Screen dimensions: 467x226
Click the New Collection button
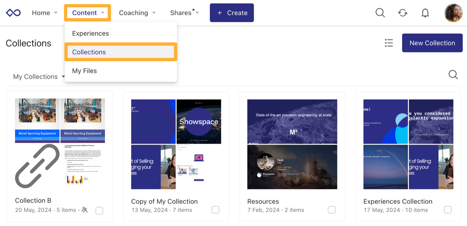click(432, 43)
